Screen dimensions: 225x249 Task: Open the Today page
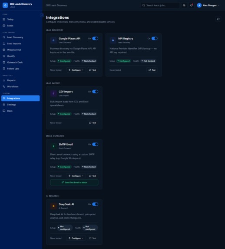20,20
